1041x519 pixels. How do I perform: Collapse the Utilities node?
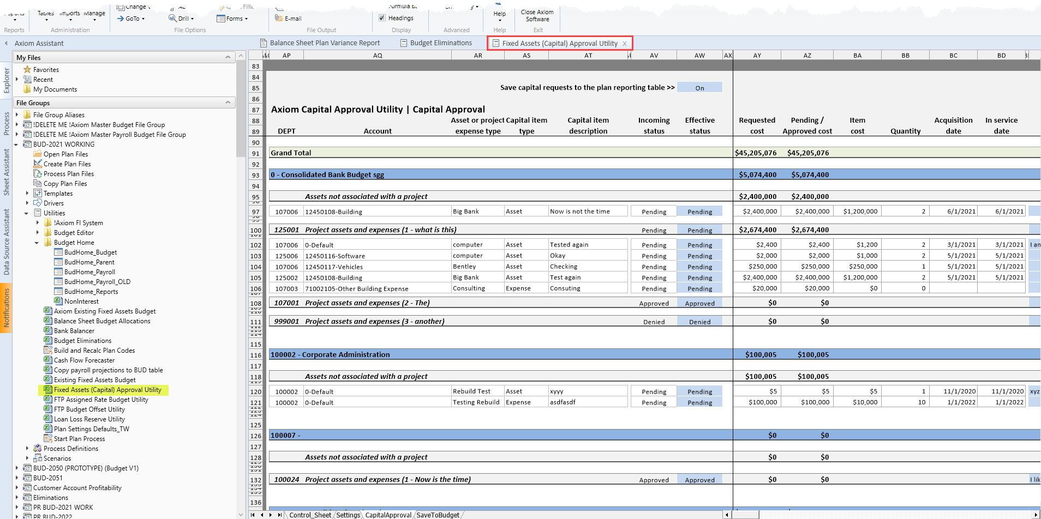[x=27, y=213]
